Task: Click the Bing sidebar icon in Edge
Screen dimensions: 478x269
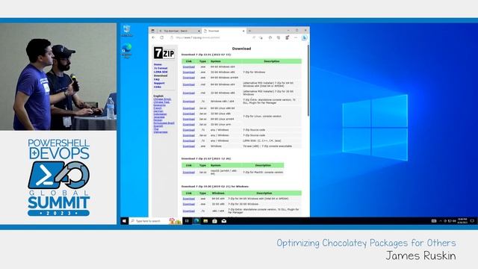Action: [304, 37]
